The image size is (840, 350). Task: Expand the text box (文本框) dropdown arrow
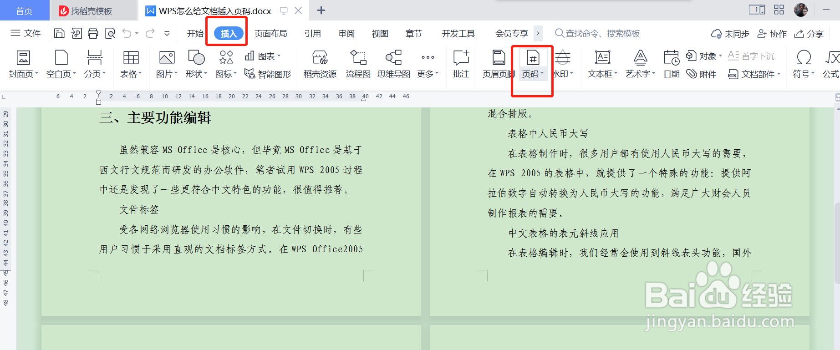pyautogui.click(x=616, y=73)
